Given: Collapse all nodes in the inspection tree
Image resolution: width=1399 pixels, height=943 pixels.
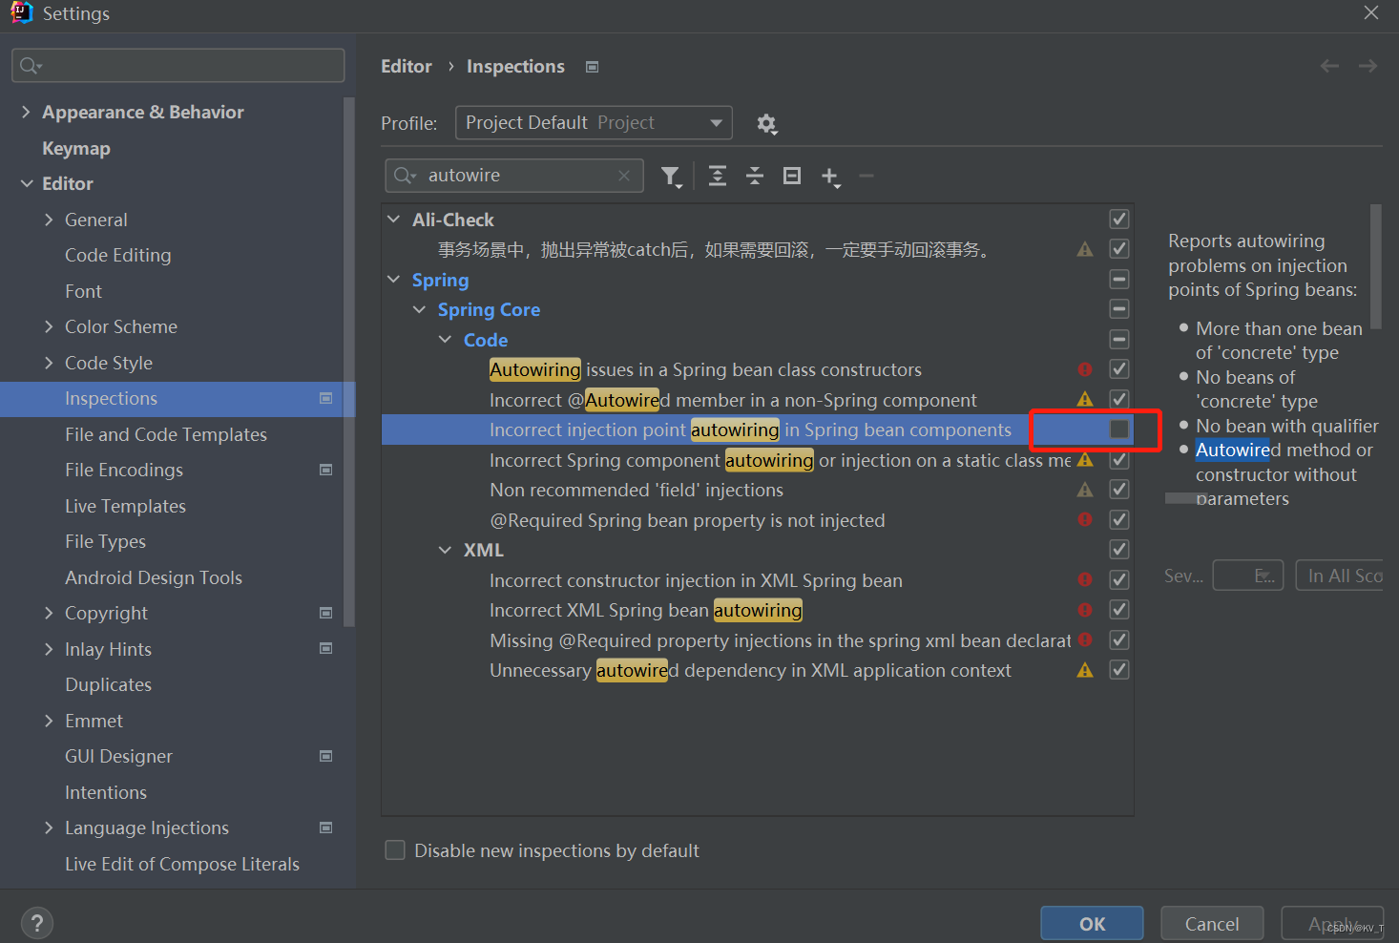Looking at the screenshot, I should click(754, 176).
